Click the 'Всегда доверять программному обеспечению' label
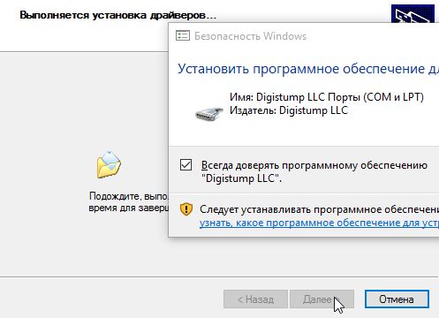The height and width of the screenshot is (318, 439). 314,165
